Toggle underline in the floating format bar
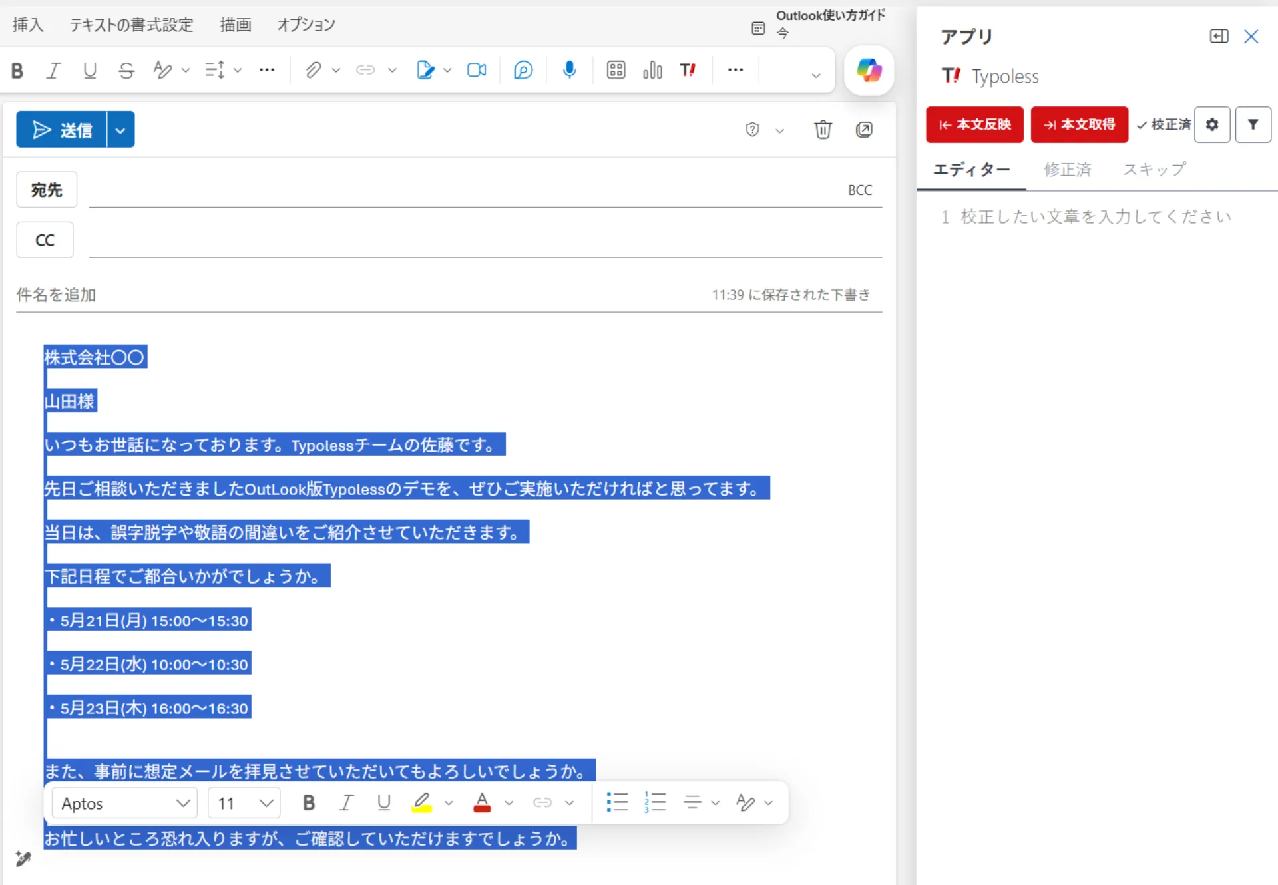This screenshot has width=1278, height=885. tap(384, 803)
